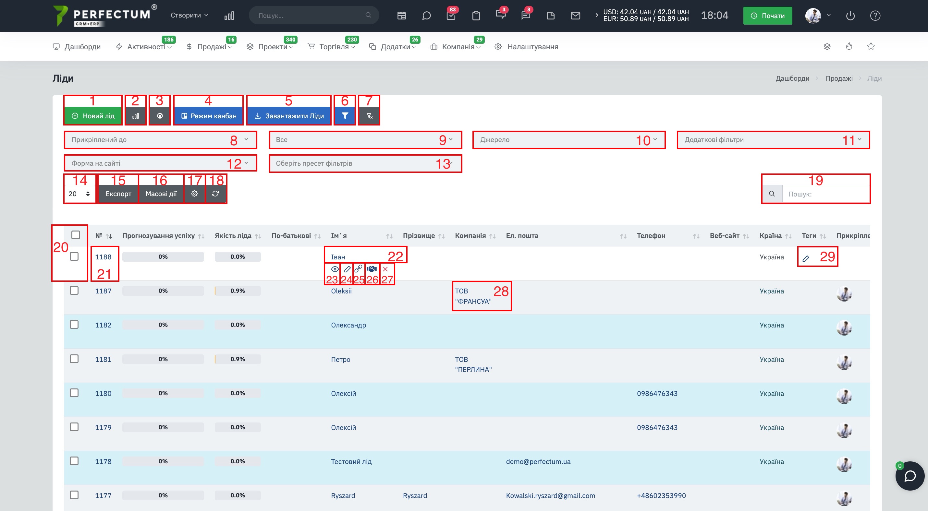The image size is (928, 511).
Task: Click the favorites star icon
Action: tap(871, 46)
